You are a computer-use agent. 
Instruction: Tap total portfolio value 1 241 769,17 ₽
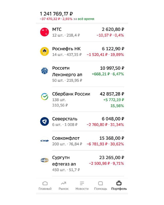click(x=56, y=14)
